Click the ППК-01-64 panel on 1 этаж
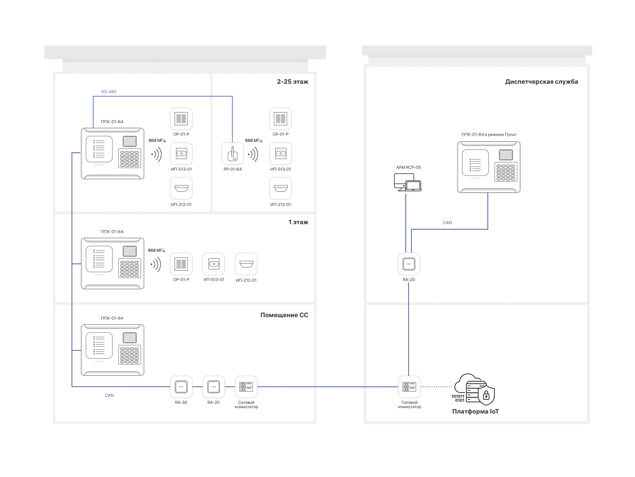Screen dimensions: 635x477 pos(113,263)
